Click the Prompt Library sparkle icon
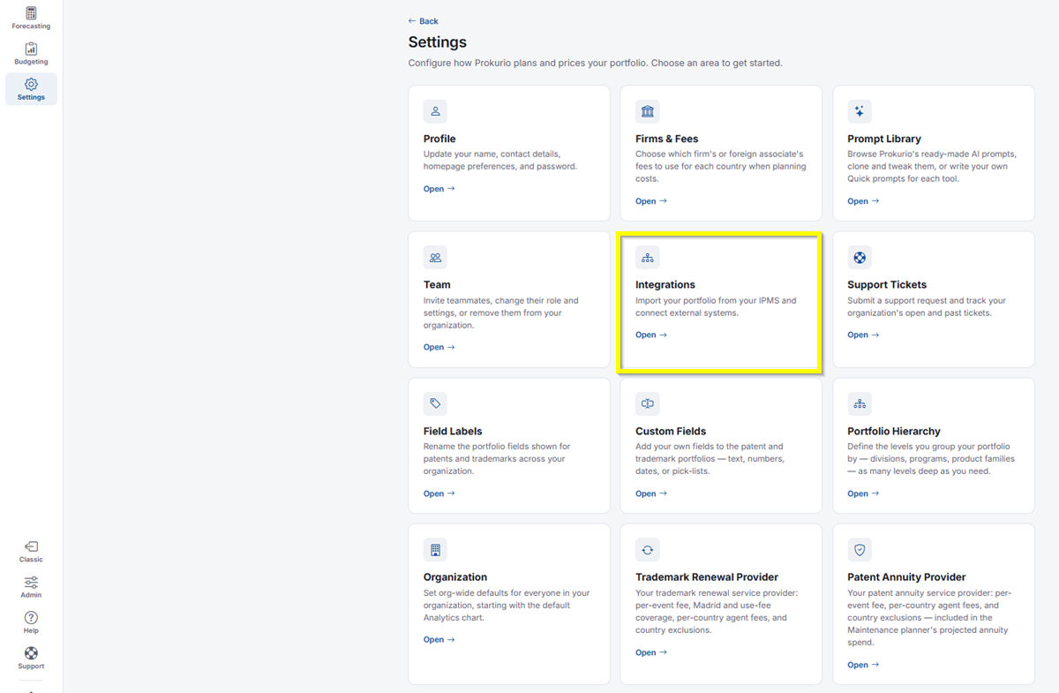The width and height of the screenshot is (1059, 693). coord(860,111)
